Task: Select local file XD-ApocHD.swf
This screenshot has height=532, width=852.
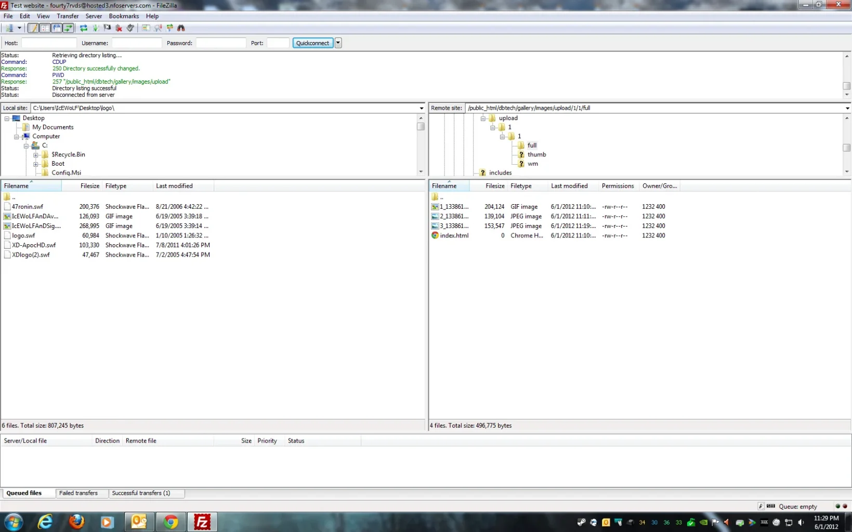Action: point(34,245)
